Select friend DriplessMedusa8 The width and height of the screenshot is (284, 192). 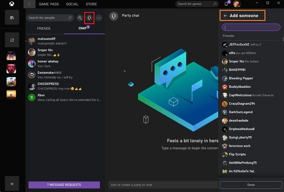pyautogui.click(x=251, y=129)
